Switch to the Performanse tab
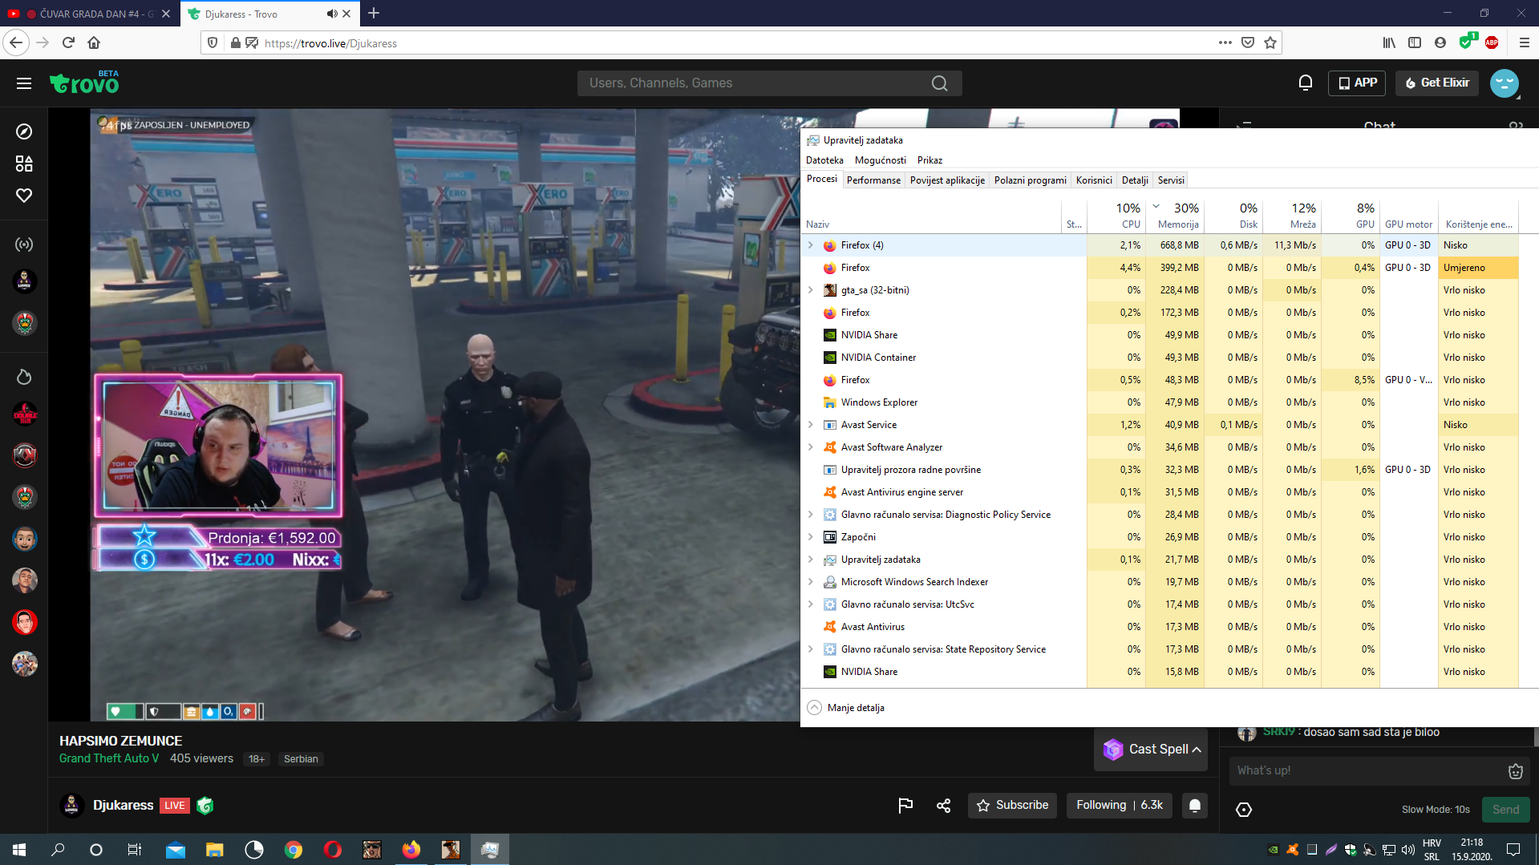Viewport: 1539px width, 865px height. pyautogui.click(x=873, y=180)
